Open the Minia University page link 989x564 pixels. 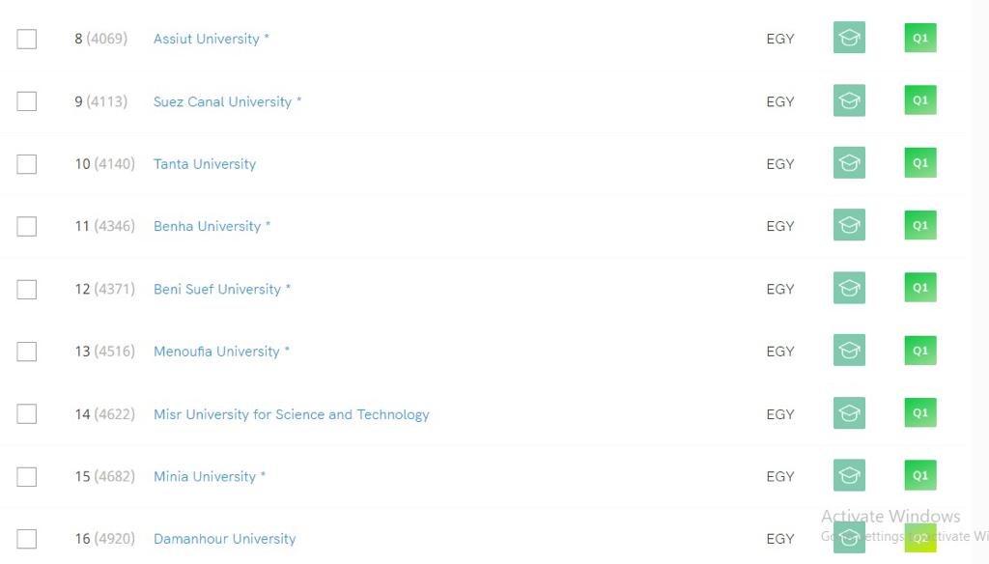click(x=205, y=476)
